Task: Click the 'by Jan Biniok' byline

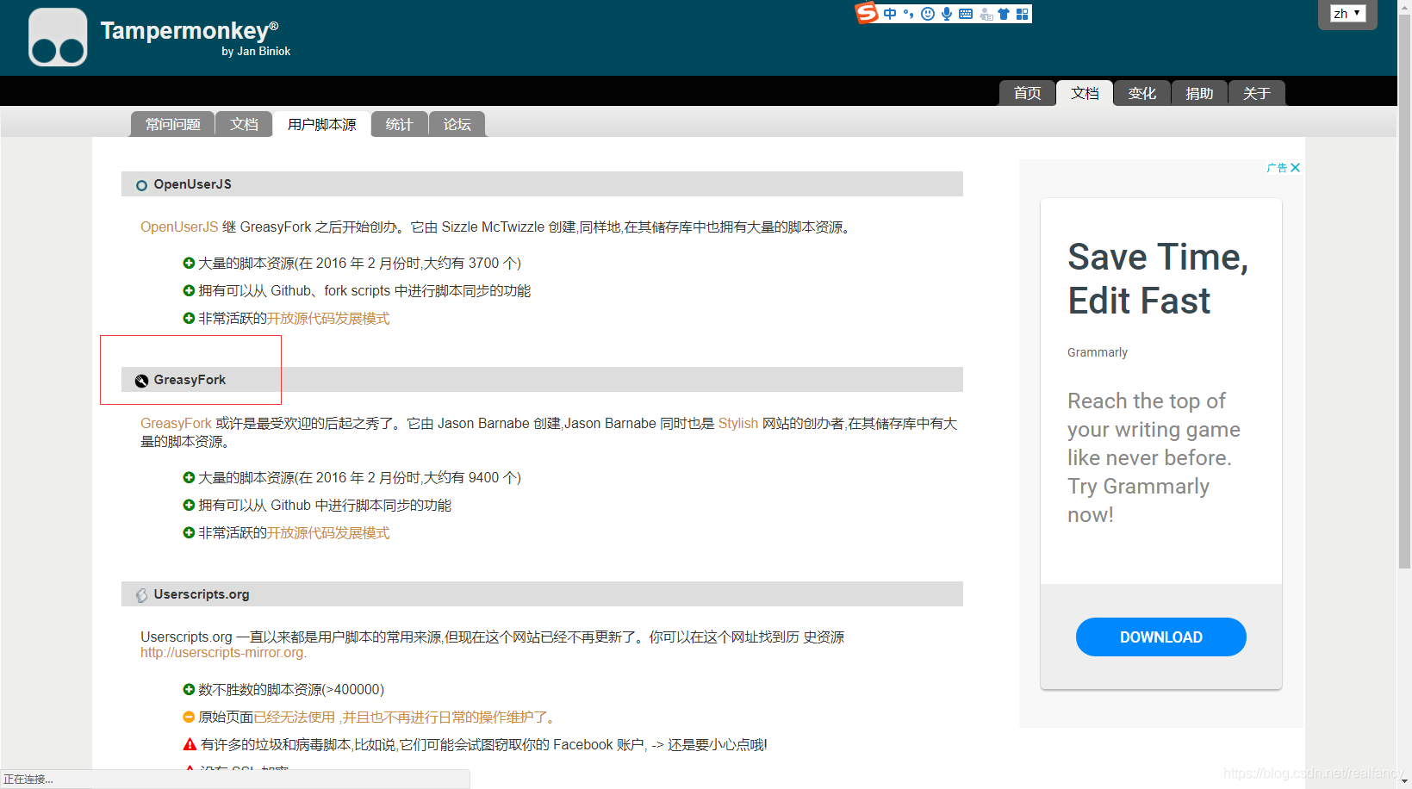Action: 256,52
